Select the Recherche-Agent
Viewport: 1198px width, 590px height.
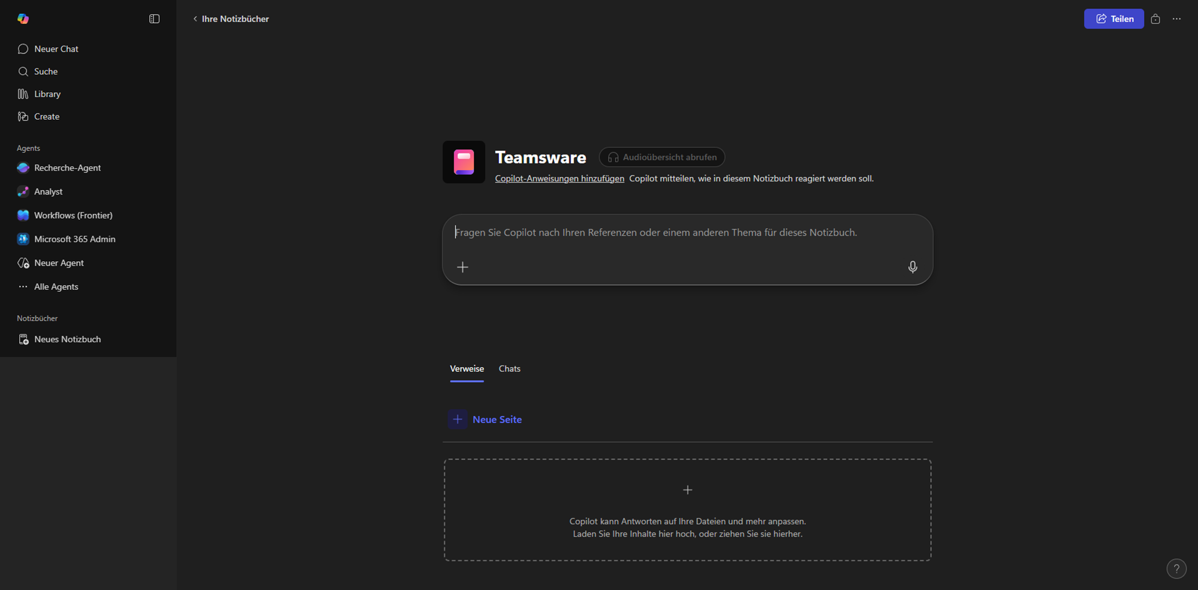click(67, 168)
